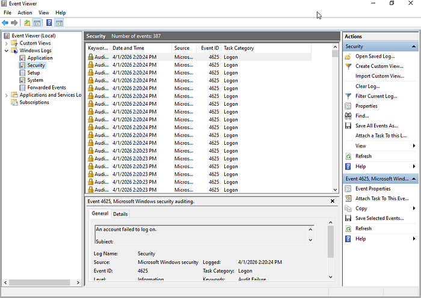Click the blue Help toolbar icon
The height and width of the screenshot is (298, 421).
pos(49,23)
